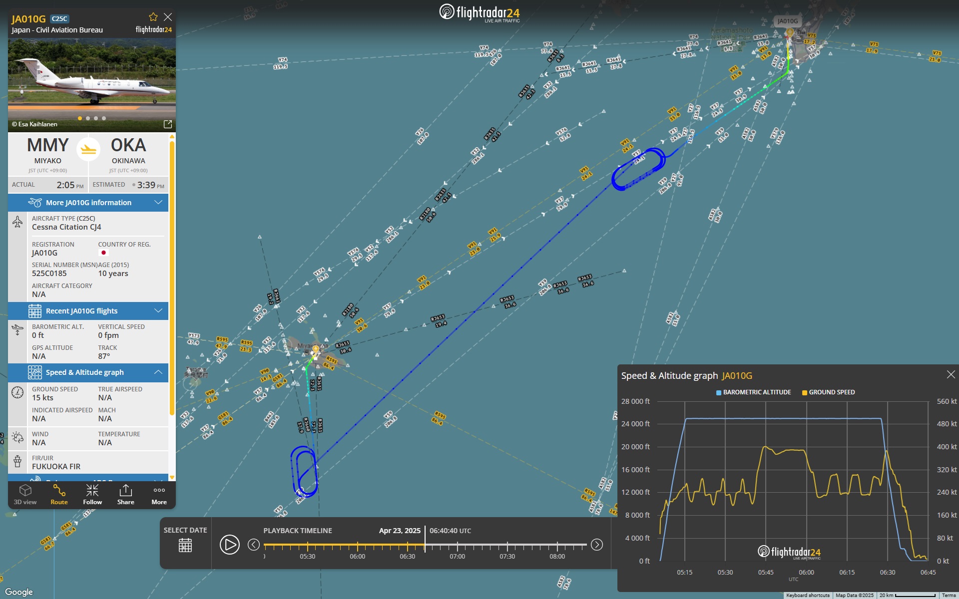Click the Flightradar24 logo at top
959x599 pixels.
click(479, 12)
